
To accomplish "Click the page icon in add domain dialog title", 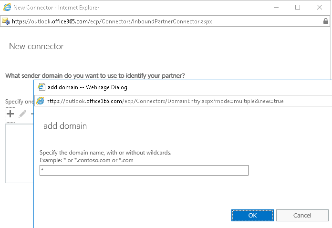I will point(41,87).
